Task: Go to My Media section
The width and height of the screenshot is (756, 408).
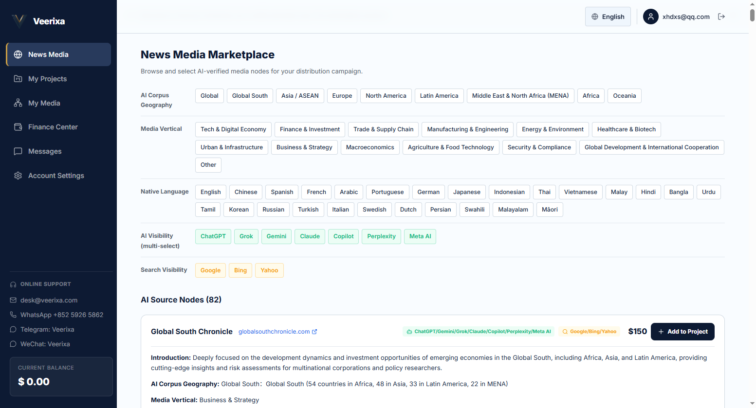Action: (58, 103)
